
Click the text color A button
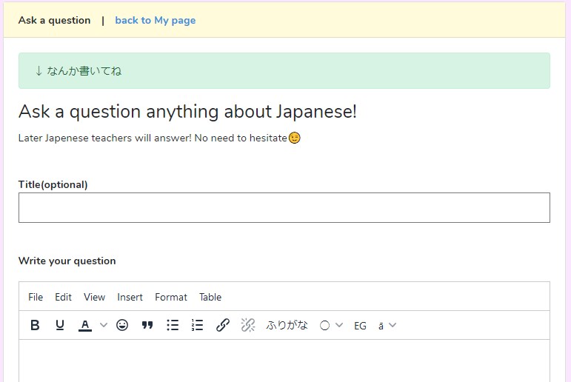[85, 325]
